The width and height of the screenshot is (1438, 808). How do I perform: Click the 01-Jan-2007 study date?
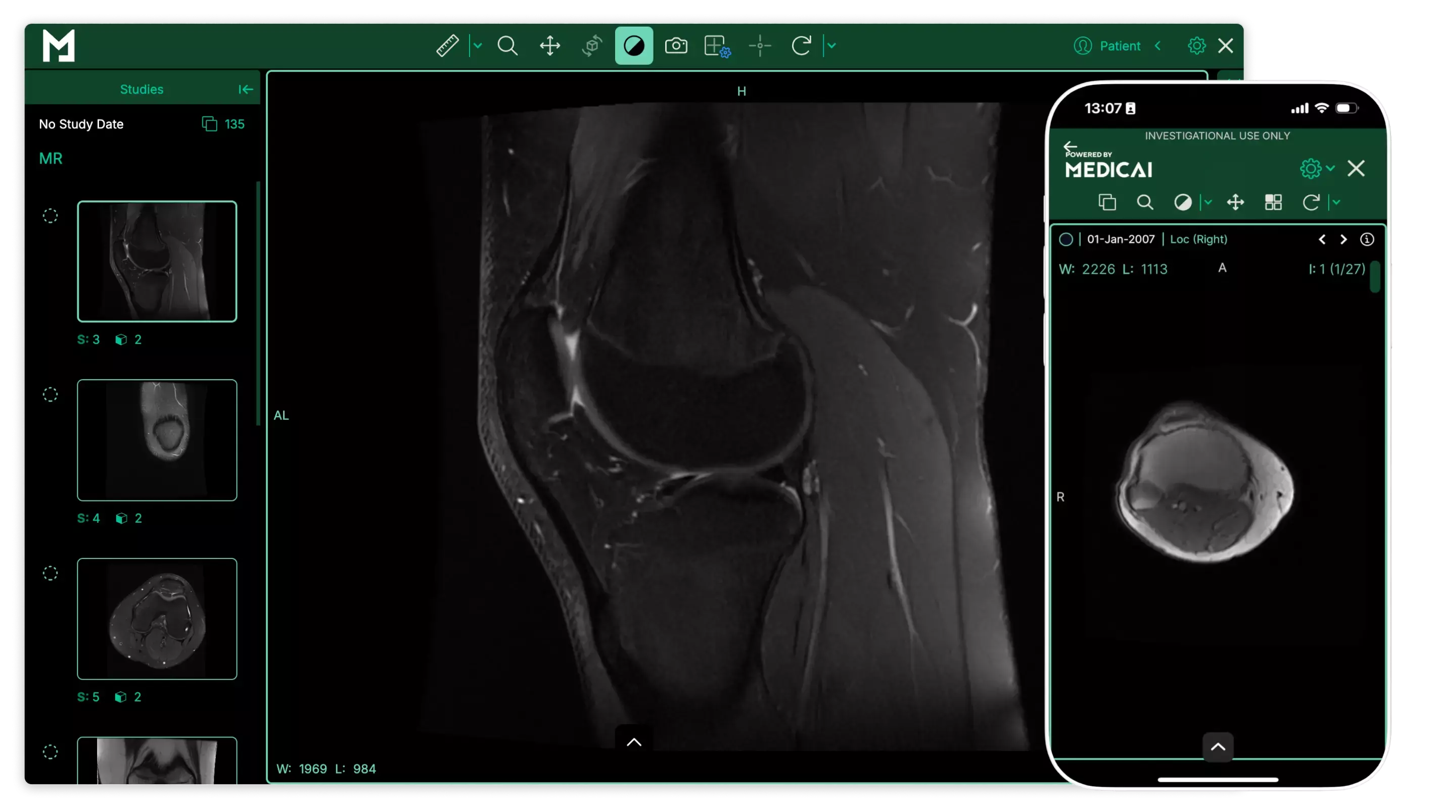click(1121, 239)
